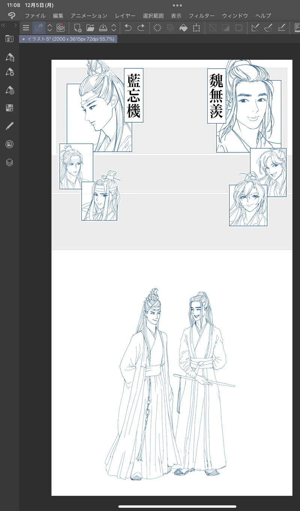
Task: Open the Layers palette
Action: (10, 163)
